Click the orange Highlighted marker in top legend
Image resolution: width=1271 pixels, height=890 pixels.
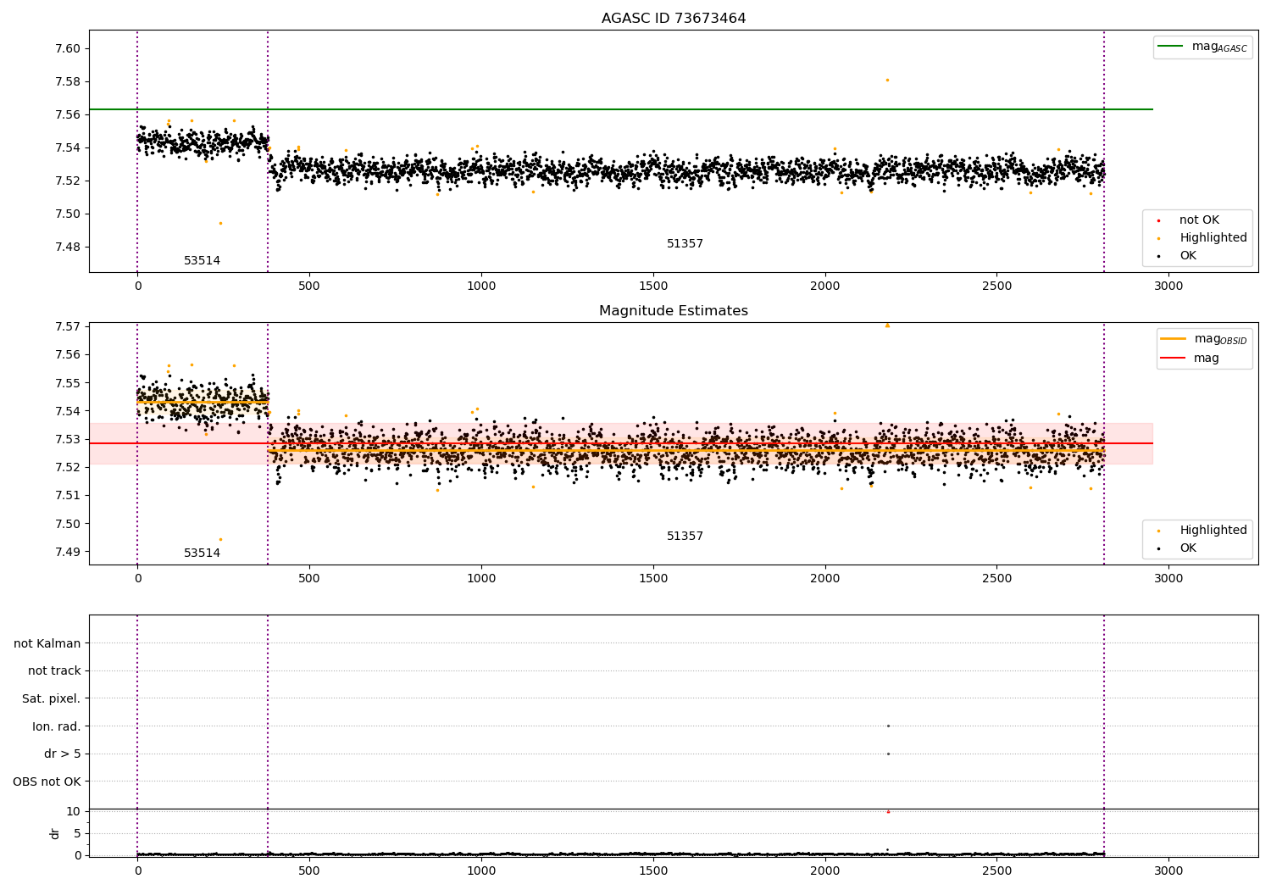point(1158,238)
